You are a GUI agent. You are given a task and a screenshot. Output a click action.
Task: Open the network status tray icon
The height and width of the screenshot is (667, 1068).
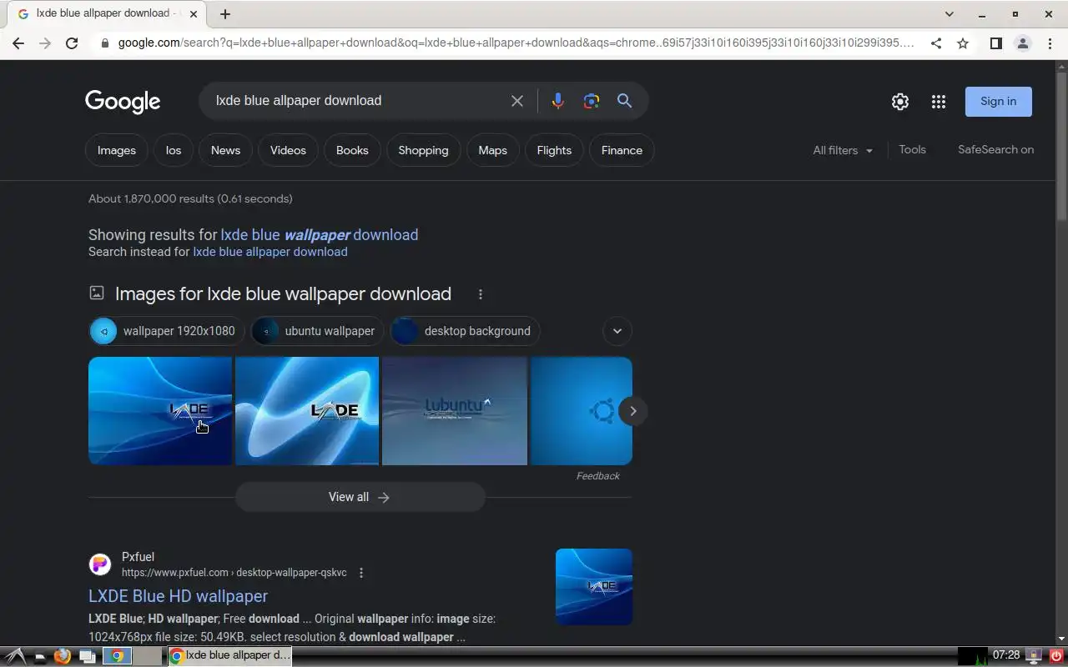(1035, 656)
